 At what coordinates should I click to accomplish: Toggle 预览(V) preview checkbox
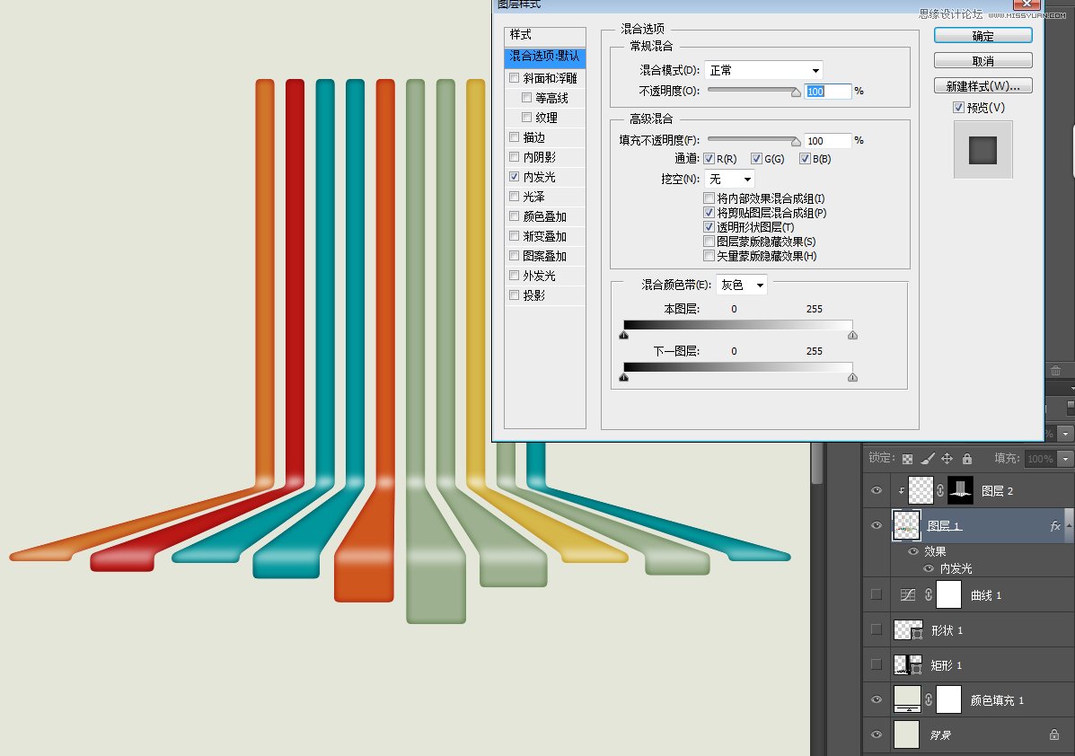pyautogui.click(x=958, y=108)
